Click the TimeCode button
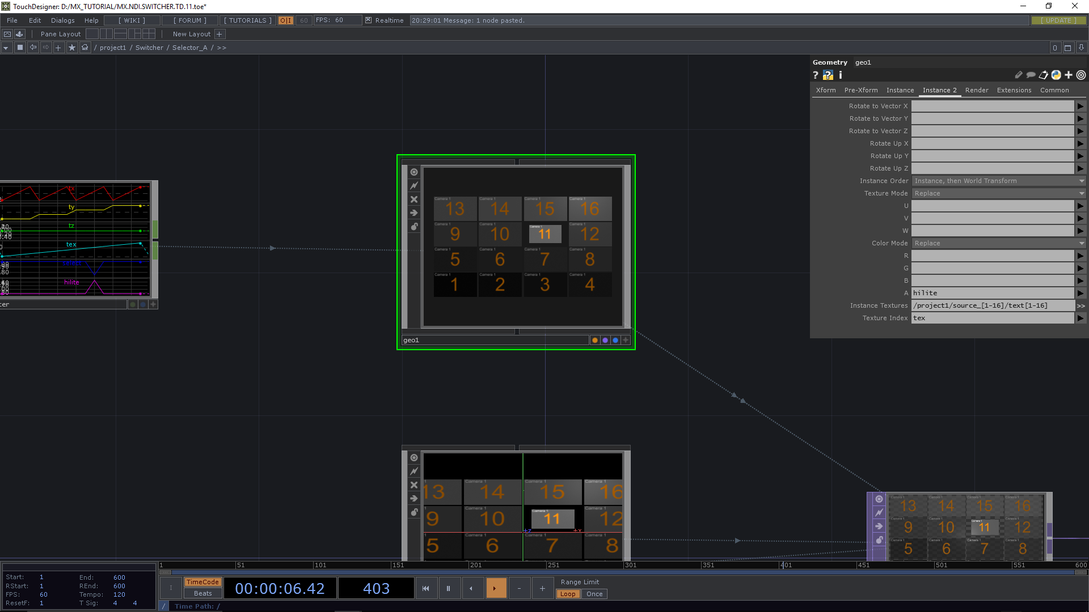1089x612 pixels. click(202, 582)
